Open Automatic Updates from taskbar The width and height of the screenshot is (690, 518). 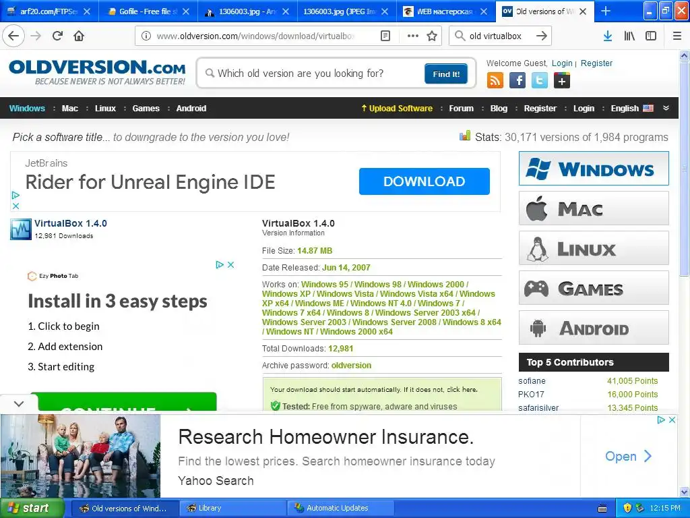[x=341, y=508]
